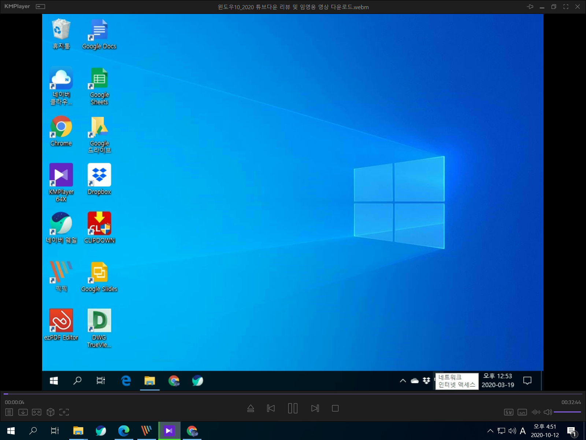
Task: Adjust the purple volume slider
Action: tap(567, 412)
